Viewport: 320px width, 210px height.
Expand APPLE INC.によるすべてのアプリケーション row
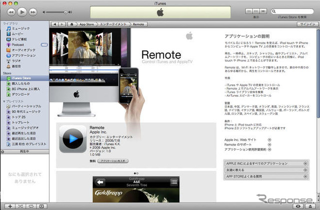pyautogui.click(x=266, y=164)
